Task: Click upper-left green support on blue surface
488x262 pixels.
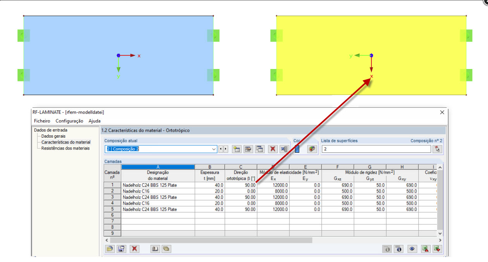Action: click(24, 36)
